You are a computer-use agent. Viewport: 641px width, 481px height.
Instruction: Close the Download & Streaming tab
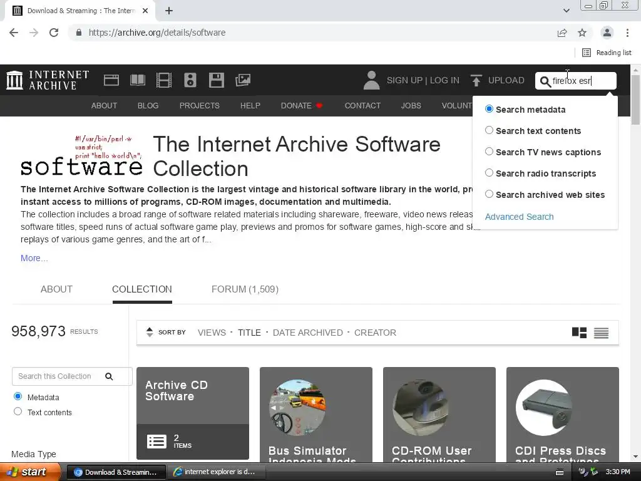[x=145, y=11]
